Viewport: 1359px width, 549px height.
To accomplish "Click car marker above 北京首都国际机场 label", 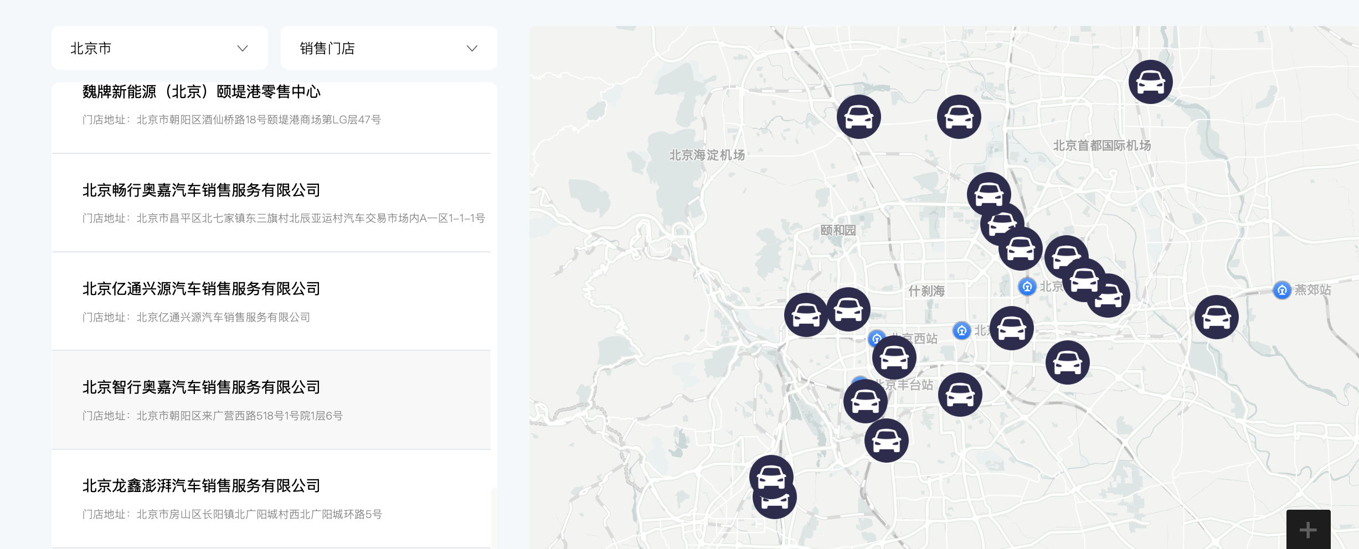I will (1150, 82).
